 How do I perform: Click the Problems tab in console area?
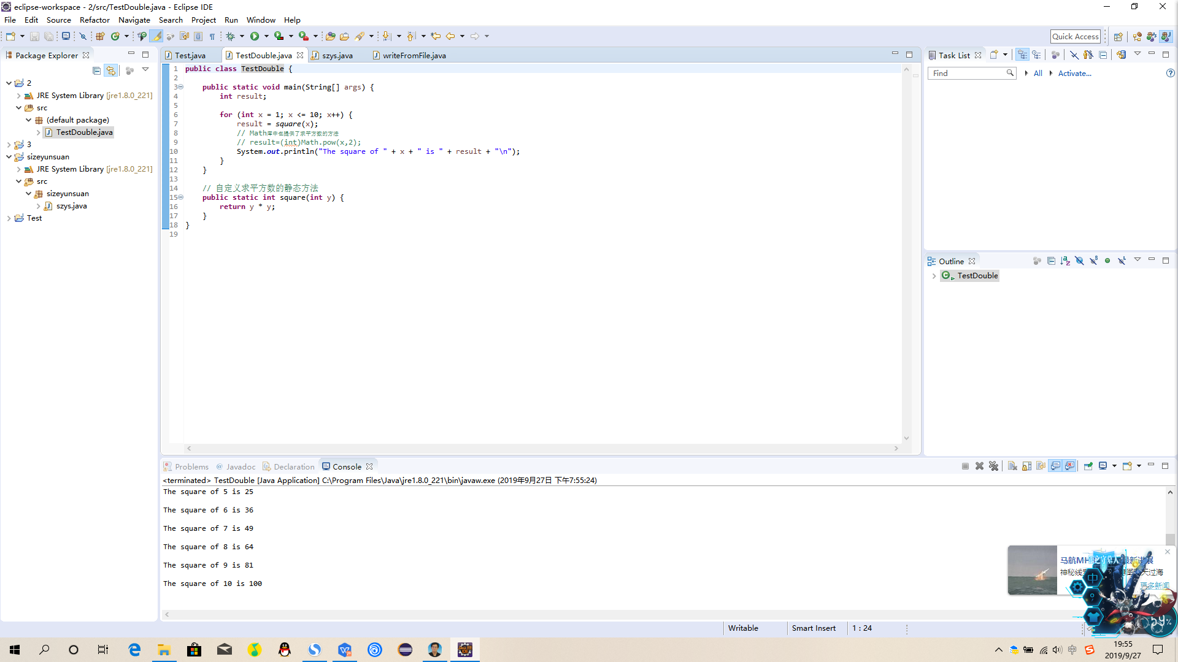(192, 466)
